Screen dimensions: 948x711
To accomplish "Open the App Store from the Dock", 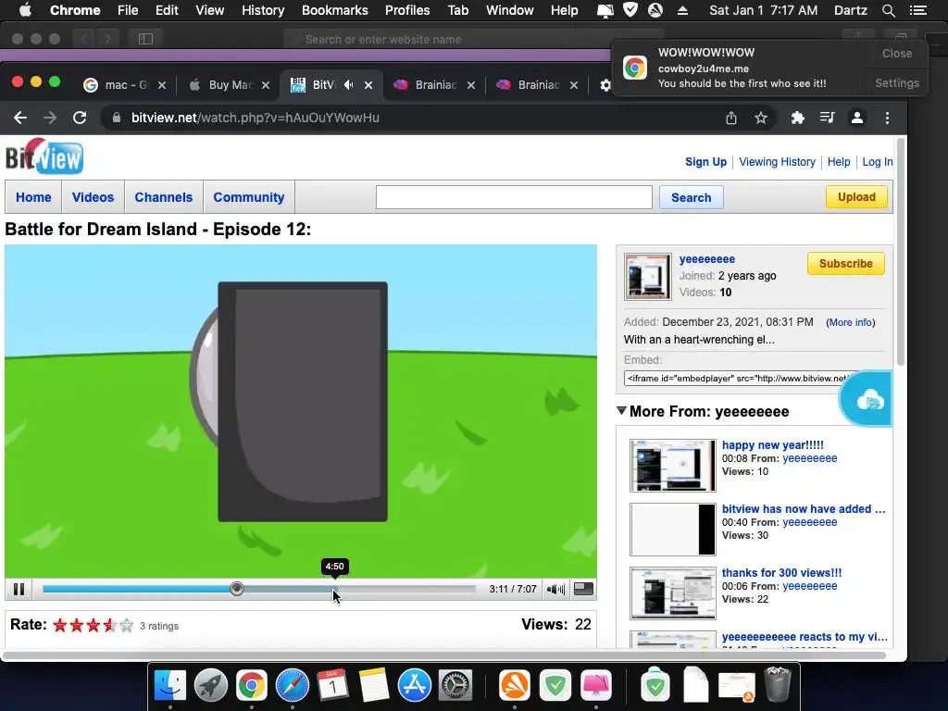I will pyautogui.click(x=414, y=686).
